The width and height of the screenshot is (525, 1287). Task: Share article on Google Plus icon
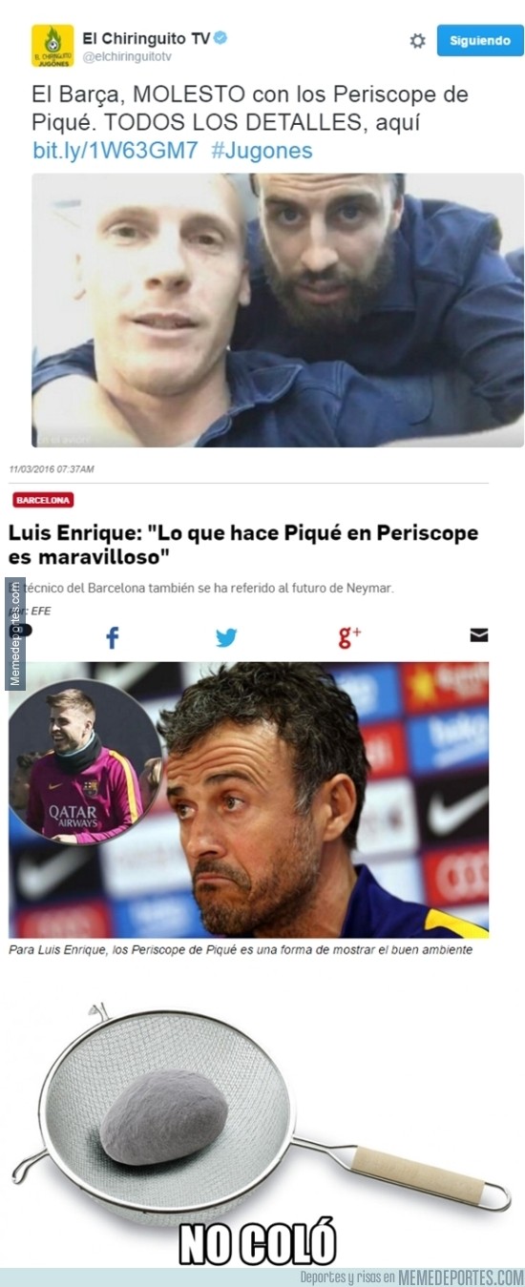click(349, 637)
